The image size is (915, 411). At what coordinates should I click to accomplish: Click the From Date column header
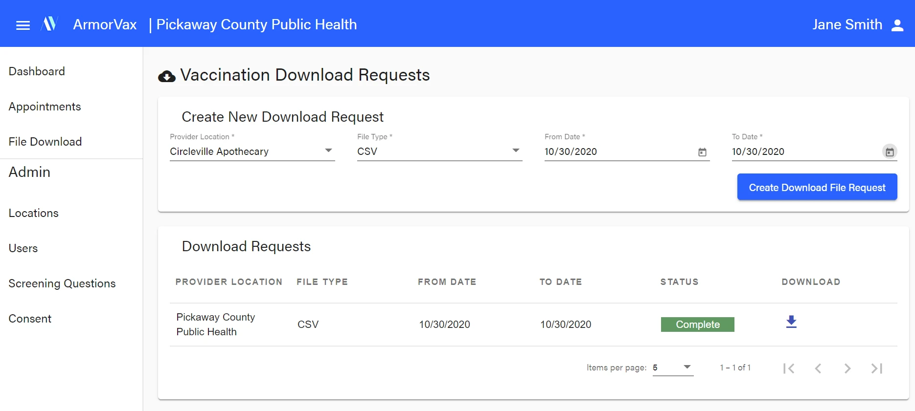coord(447,282)
